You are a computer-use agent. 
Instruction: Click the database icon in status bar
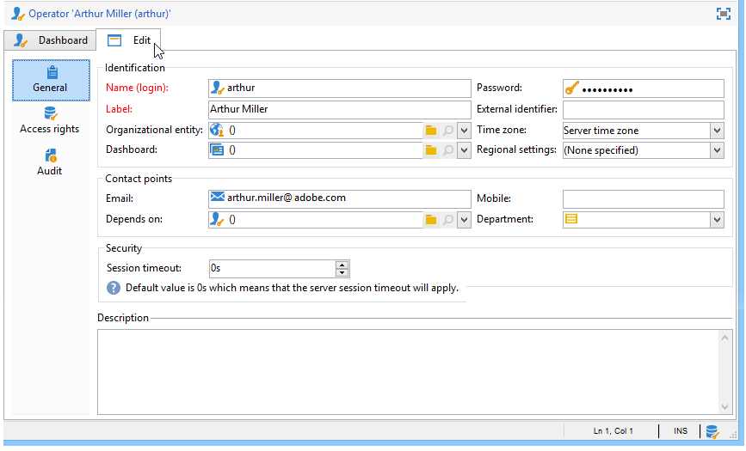(x=712, y=431)
